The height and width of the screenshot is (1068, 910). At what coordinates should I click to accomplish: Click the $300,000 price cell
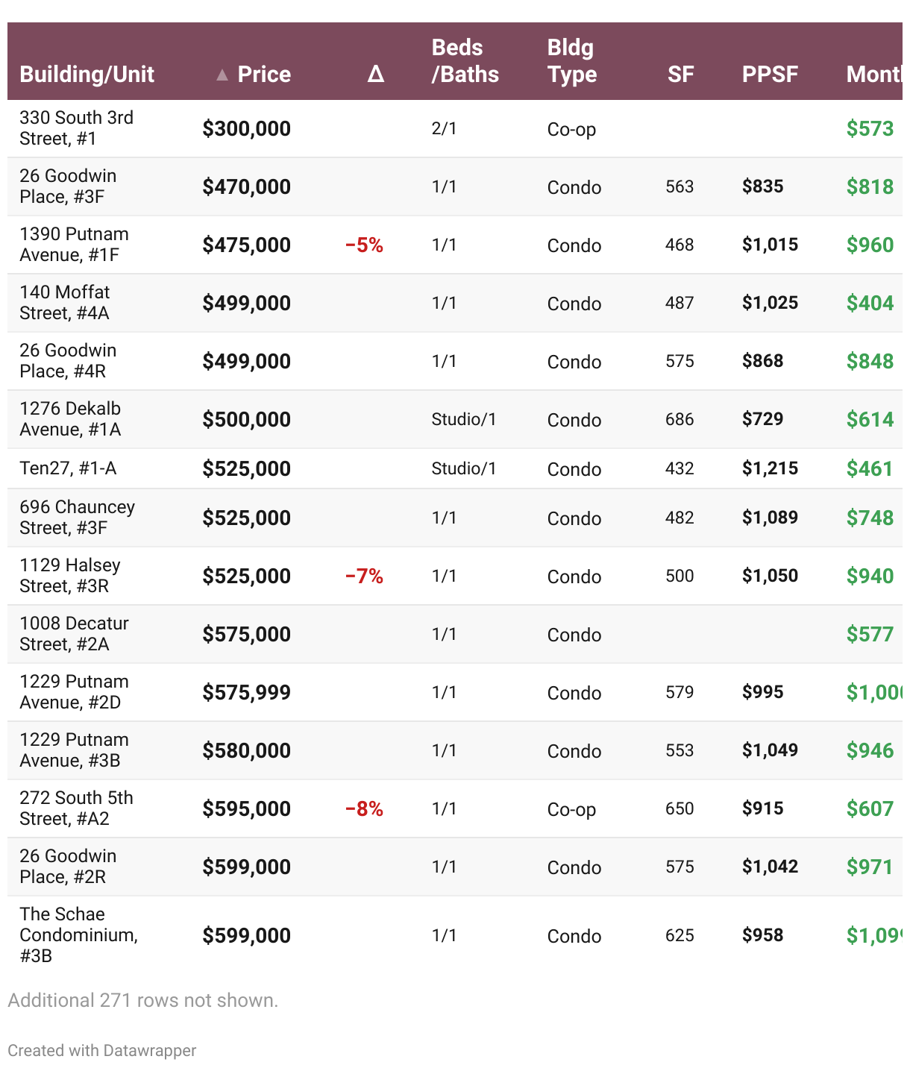click(x=246, y=128)
